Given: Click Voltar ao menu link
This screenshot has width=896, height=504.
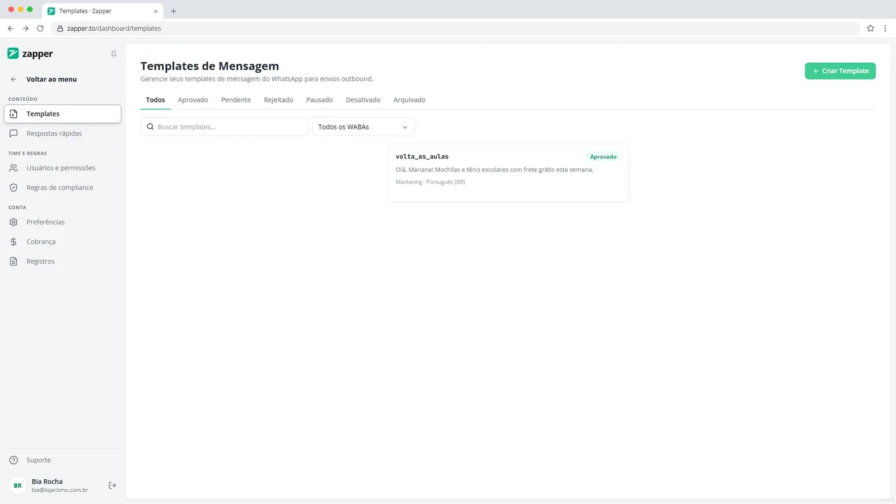Looking at the screenshot, I should pyautogui.click(x=52, y=80).
